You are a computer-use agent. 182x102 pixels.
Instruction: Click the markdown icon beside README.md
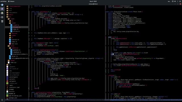point(7,94)
